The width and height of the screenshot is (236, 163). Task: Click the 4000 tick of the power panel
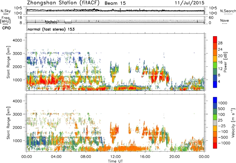(x=17, y=40)
